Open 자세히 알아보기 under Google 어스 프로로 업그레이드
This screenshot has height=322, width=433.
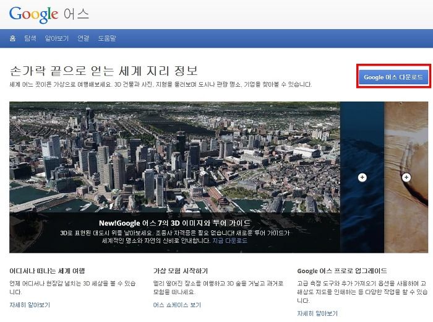[x=317, y=313]
